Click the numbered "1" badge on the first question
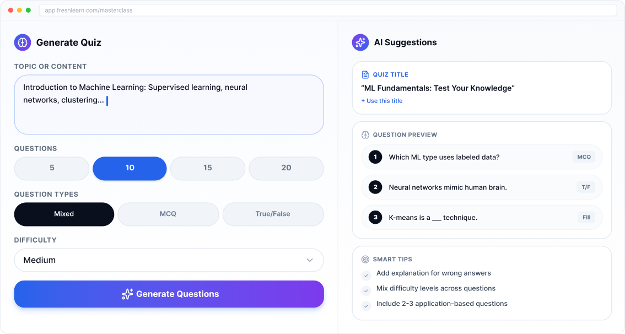 pyautogui.click(x=375, y=157)
